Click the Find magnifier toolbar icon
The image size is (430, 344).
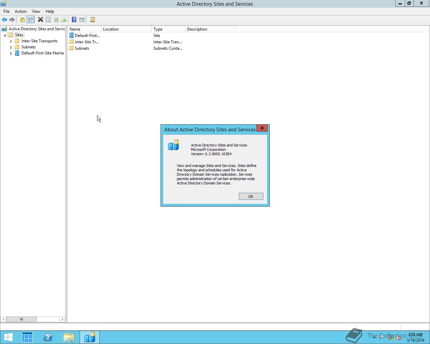[92, 20]
